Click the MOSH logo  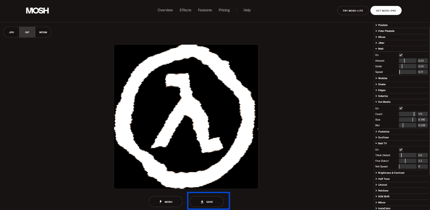click(x=37, y=11)
